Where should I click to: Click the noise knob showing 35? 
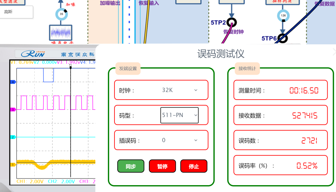(x=61, y=14)
